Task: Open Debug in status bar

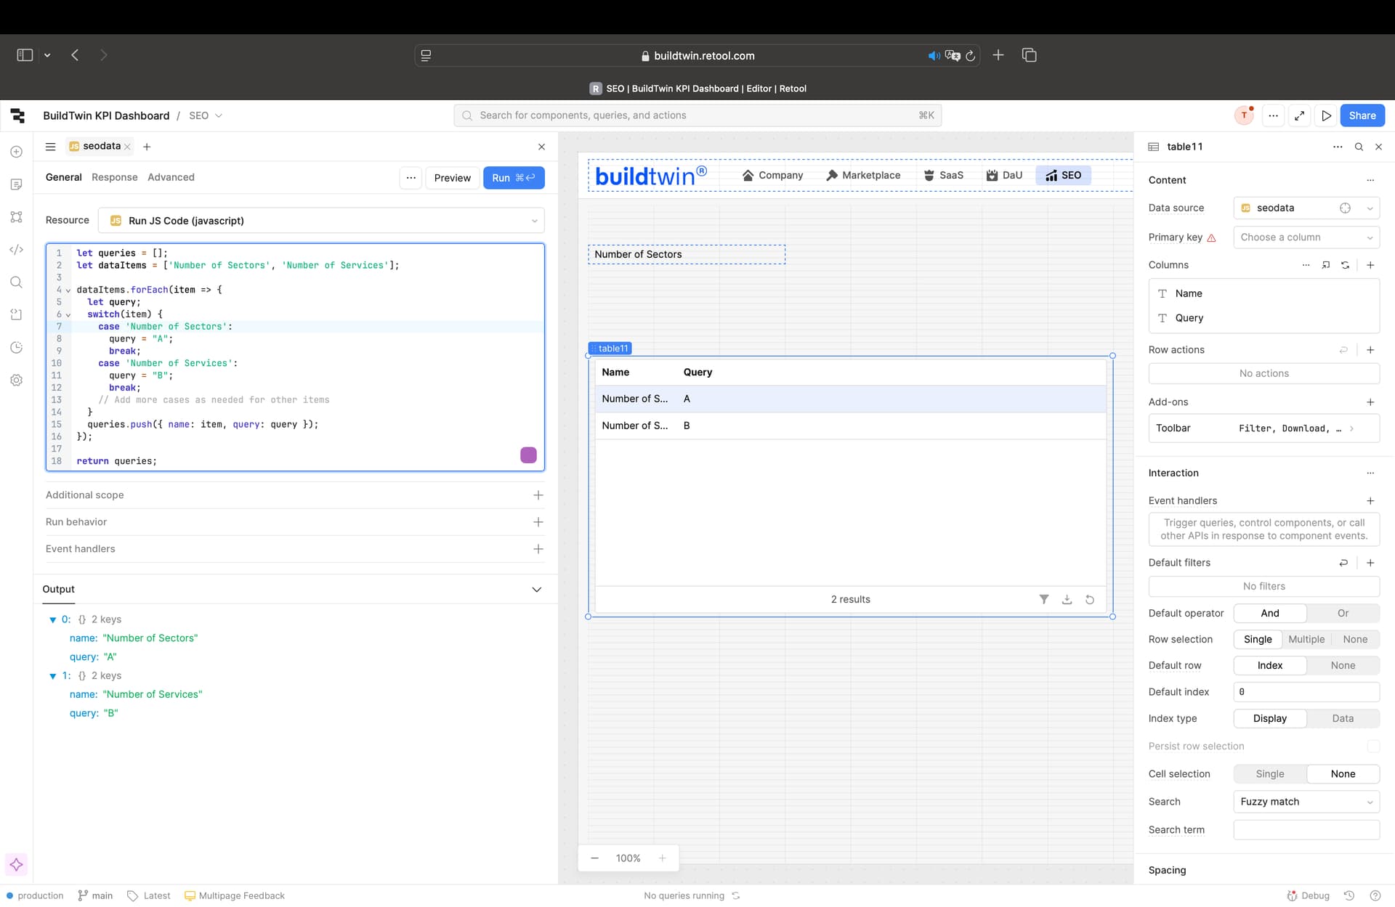Action: pyautogui.click(x=1308, y=895)
